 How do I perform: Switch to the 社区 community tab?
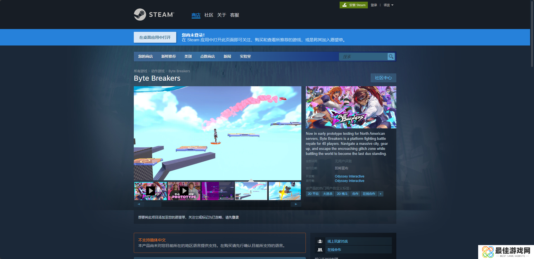click(x=209, y=15)
